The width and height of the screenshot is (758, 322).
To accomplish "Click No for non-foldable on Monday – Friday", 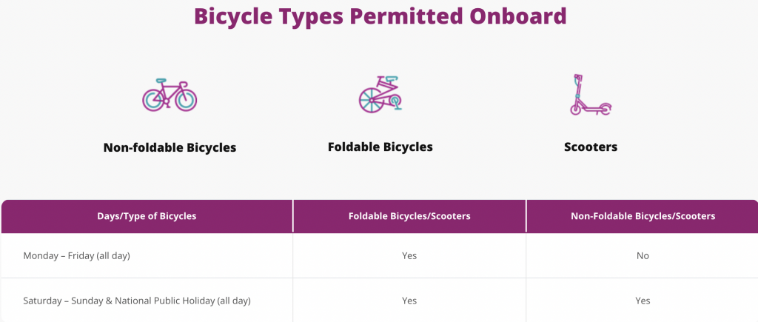I will click(643, 256).
